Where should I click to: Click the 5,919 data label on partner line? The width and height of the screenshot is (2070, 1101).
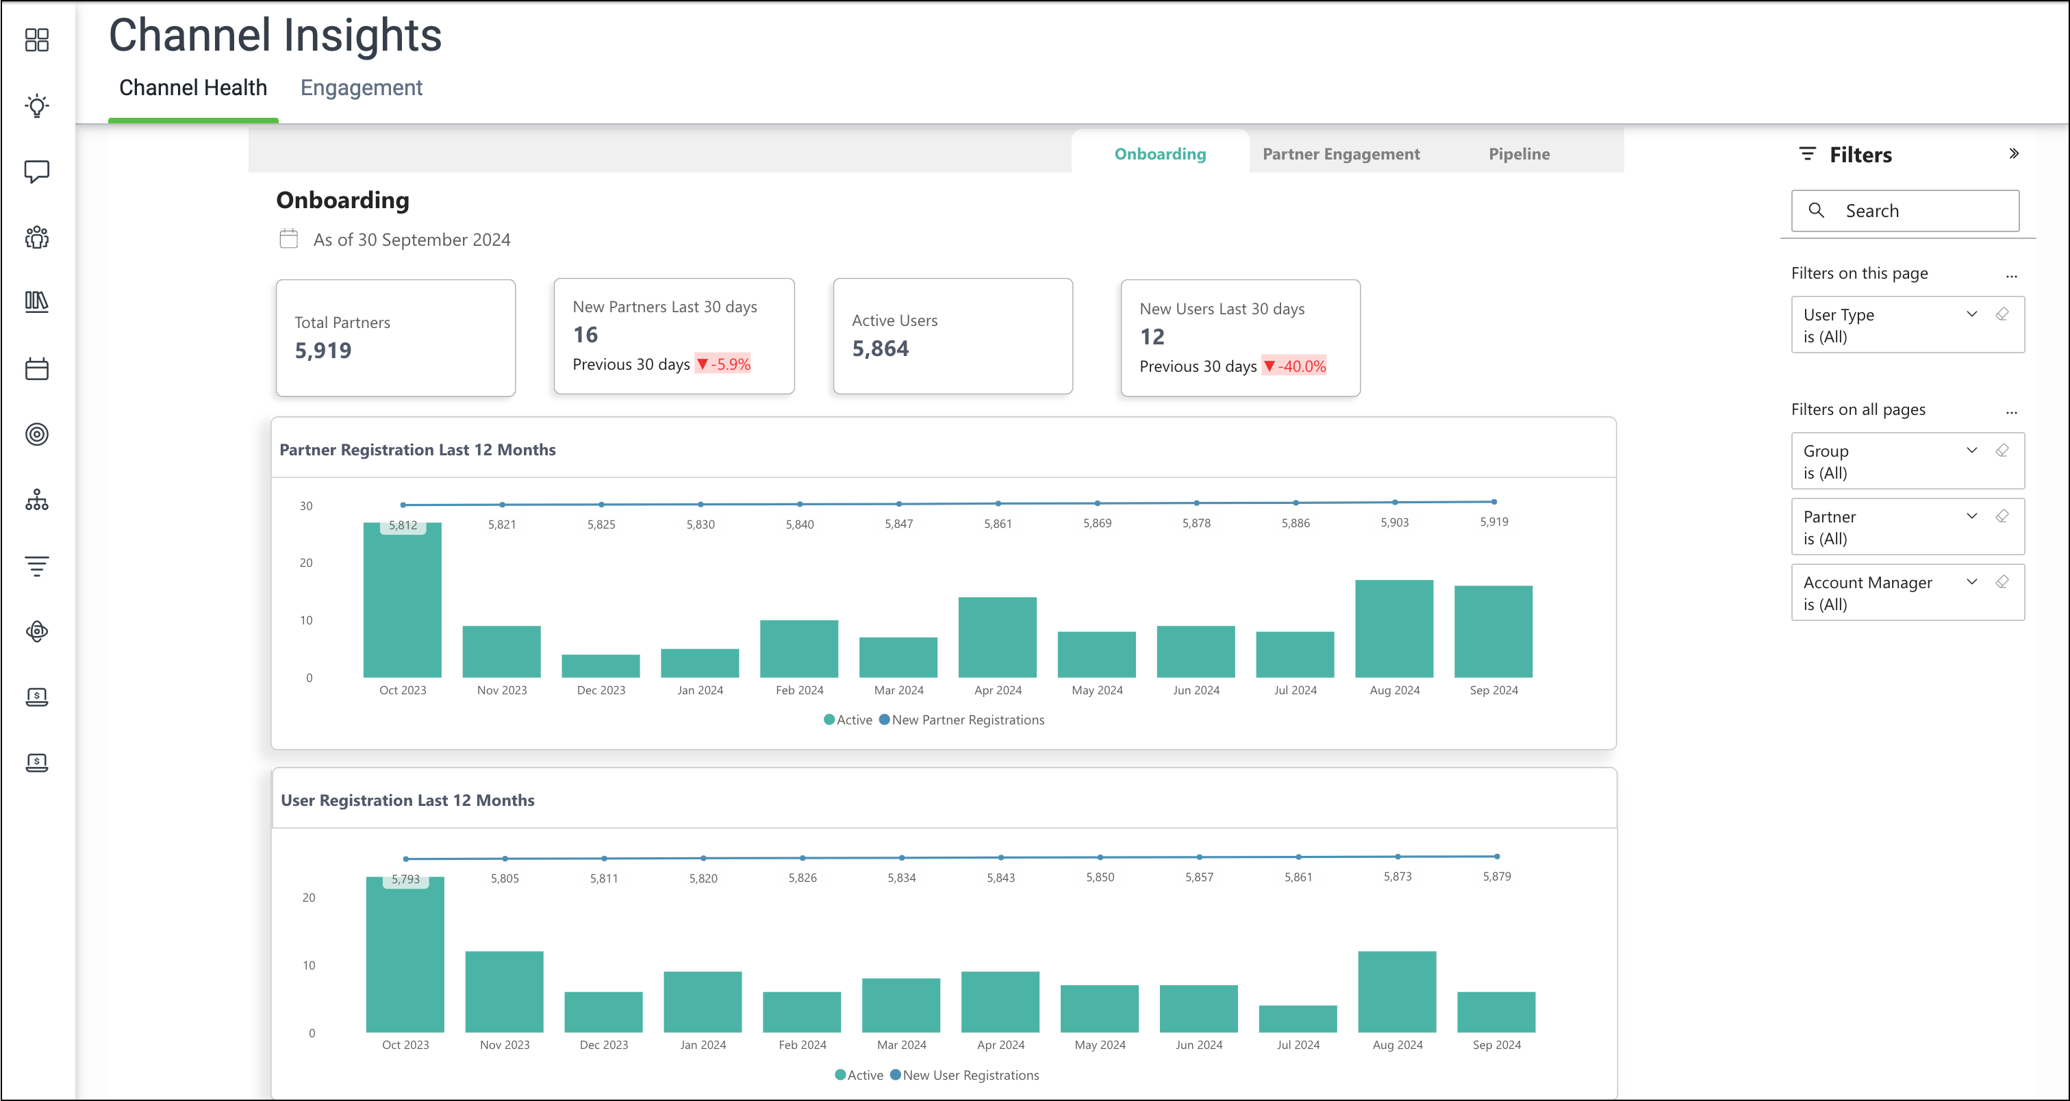(1494, 522)
